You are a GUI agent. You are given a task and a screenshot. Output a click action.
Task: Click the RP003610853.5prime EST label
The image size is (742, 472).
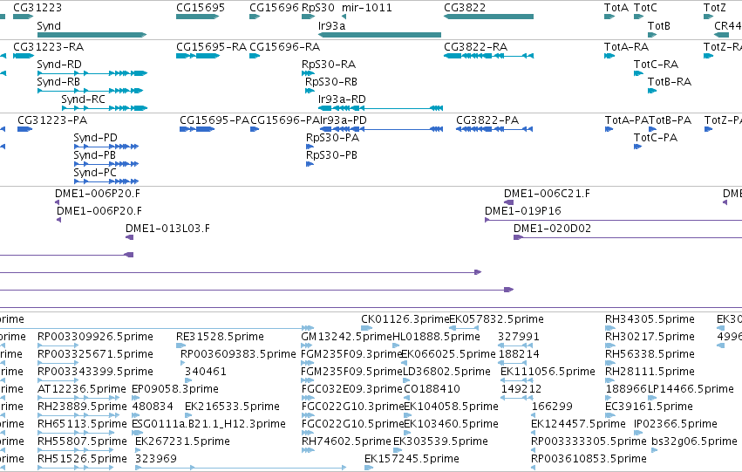click(x=589, y=459)
